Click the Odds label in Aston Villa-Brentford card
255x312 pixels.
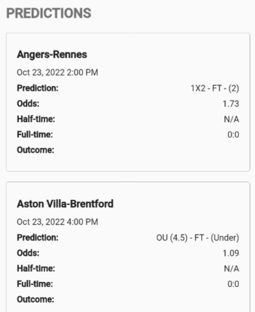point(28,253)
